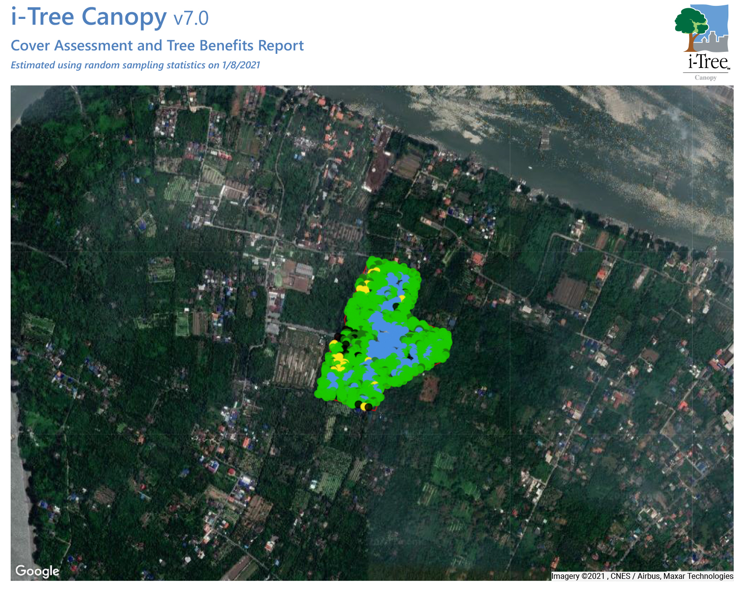The width and height of the screenshot is (741, 590).
Task: Click the sampling date line 1/8/2021
Action: point(135,65)
